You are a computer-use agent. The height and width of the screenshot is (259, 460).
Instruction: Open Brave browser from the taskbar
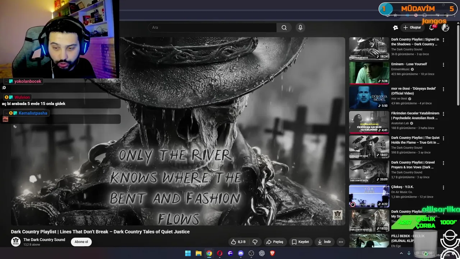272,253
